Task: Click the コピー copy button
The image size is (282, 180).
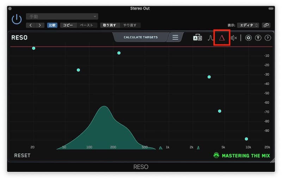Action: pyautogui.click(x=68, y=25)
